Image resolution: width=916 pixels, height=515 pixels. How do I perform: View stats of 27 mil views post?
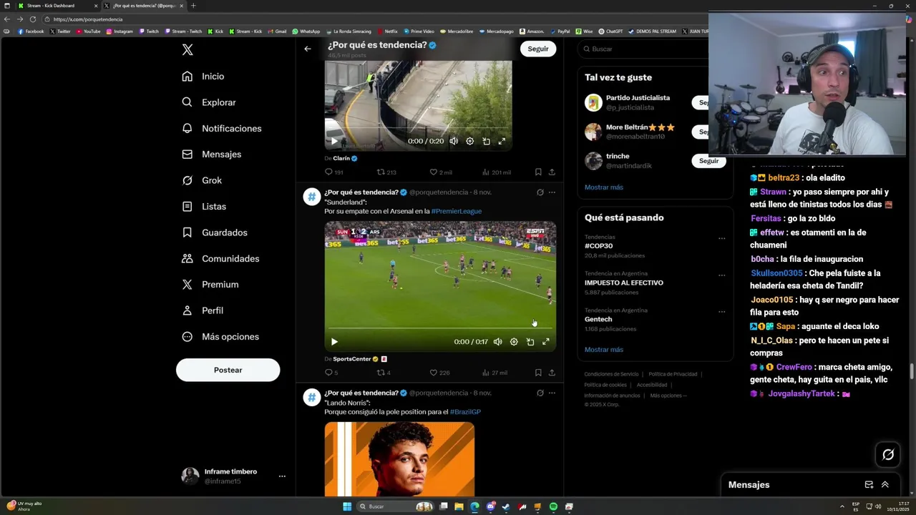(494, 373)
